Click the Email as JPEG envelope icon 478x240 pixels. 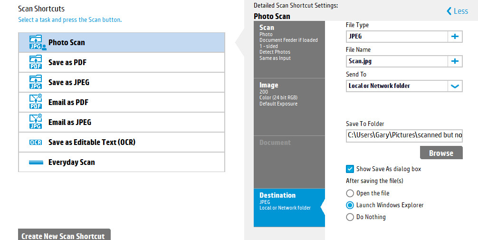tap(36, 122)
